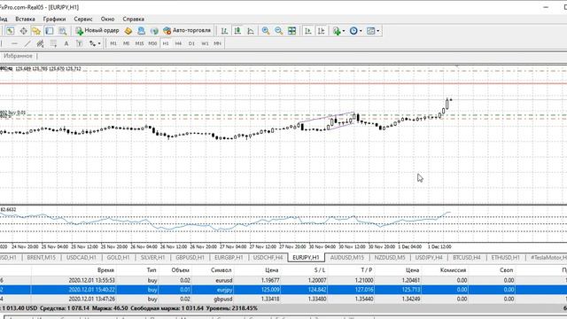567x319 pixels.
Task: Set timeframe to M15
Action: coord(139,43)
